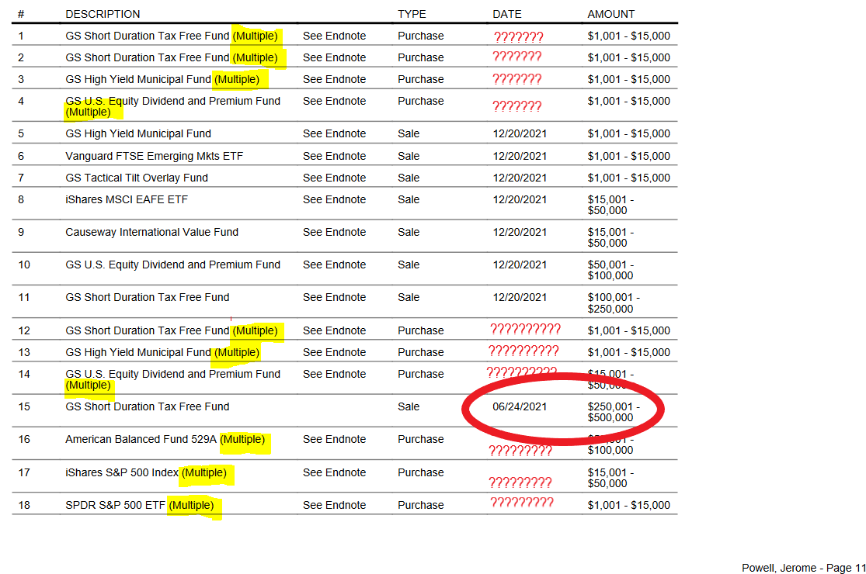Click amount '$1,001 - $15,000' in row 12
The image size is (866, 574).
tap(628, 330)
